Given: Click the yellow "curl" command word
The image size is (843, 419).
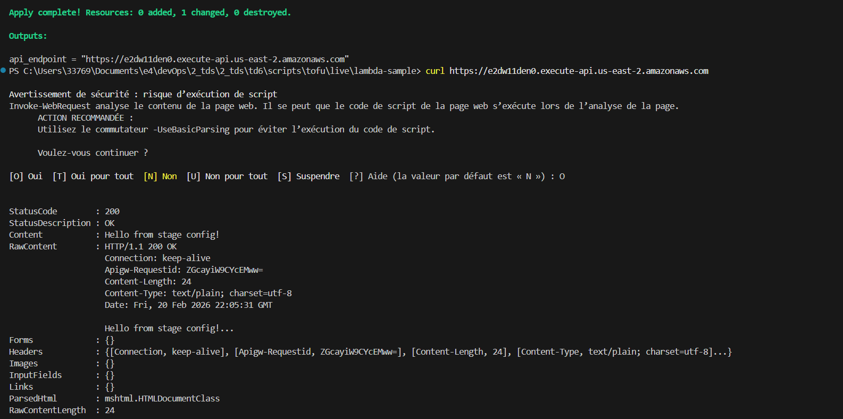Looking at the screenshot, I should [435, 71].
